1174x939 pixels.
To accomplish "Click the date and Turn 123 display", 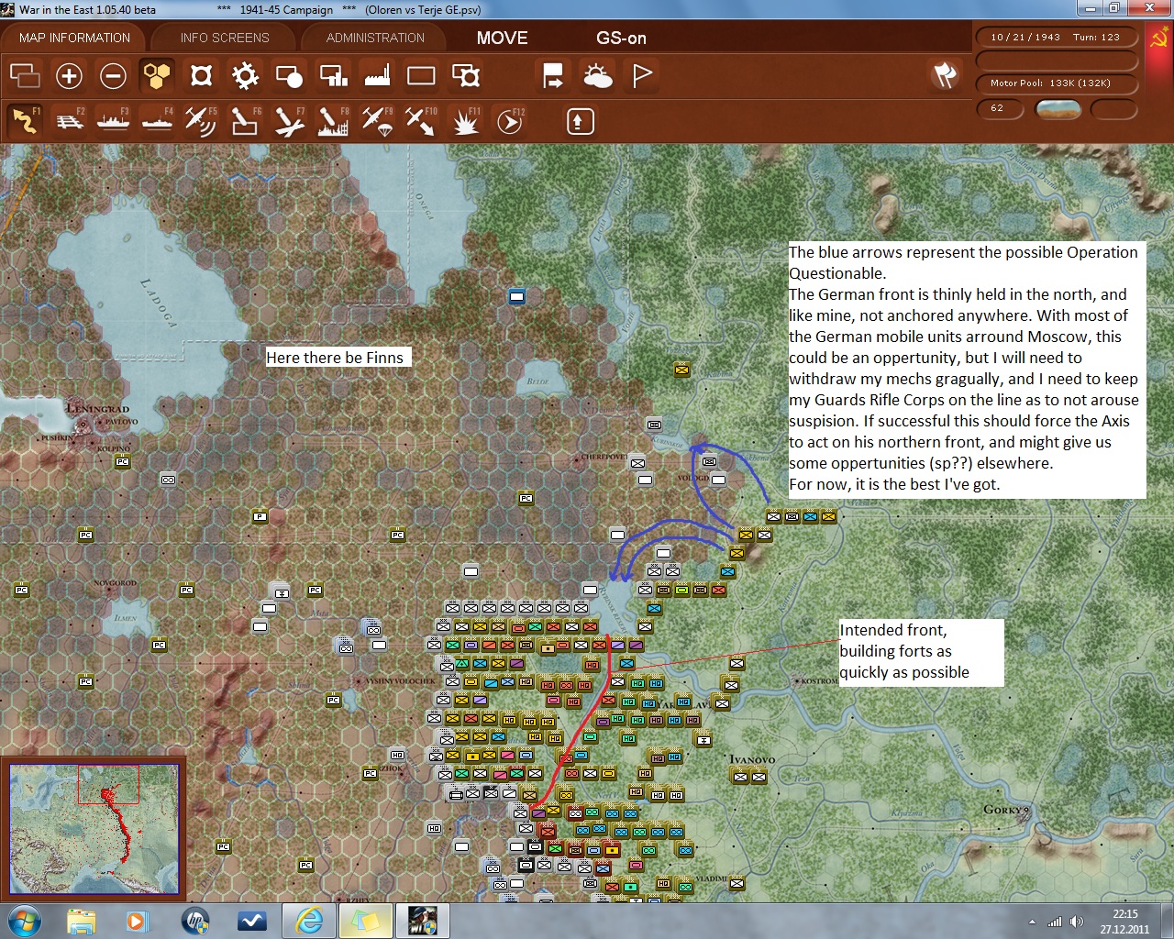I will [x=1056, y=38].
